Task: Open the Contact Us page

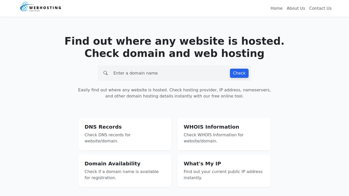Action: [x=320, y=8]
